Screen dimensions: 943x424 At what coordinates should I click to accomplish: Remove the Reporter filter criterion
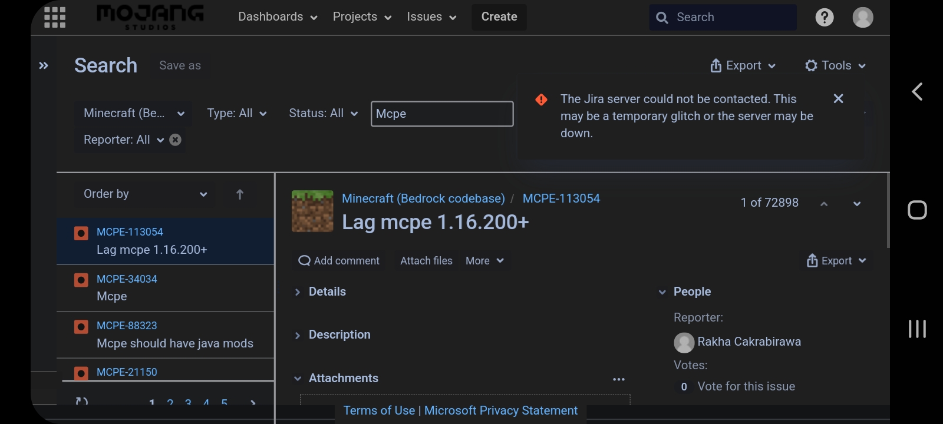coord(175,140)
